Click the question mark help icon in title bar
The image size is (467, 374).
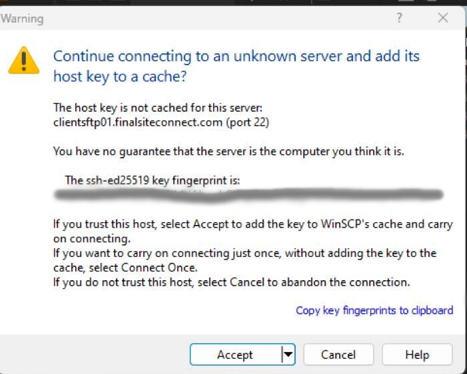(x=399, y=18)
